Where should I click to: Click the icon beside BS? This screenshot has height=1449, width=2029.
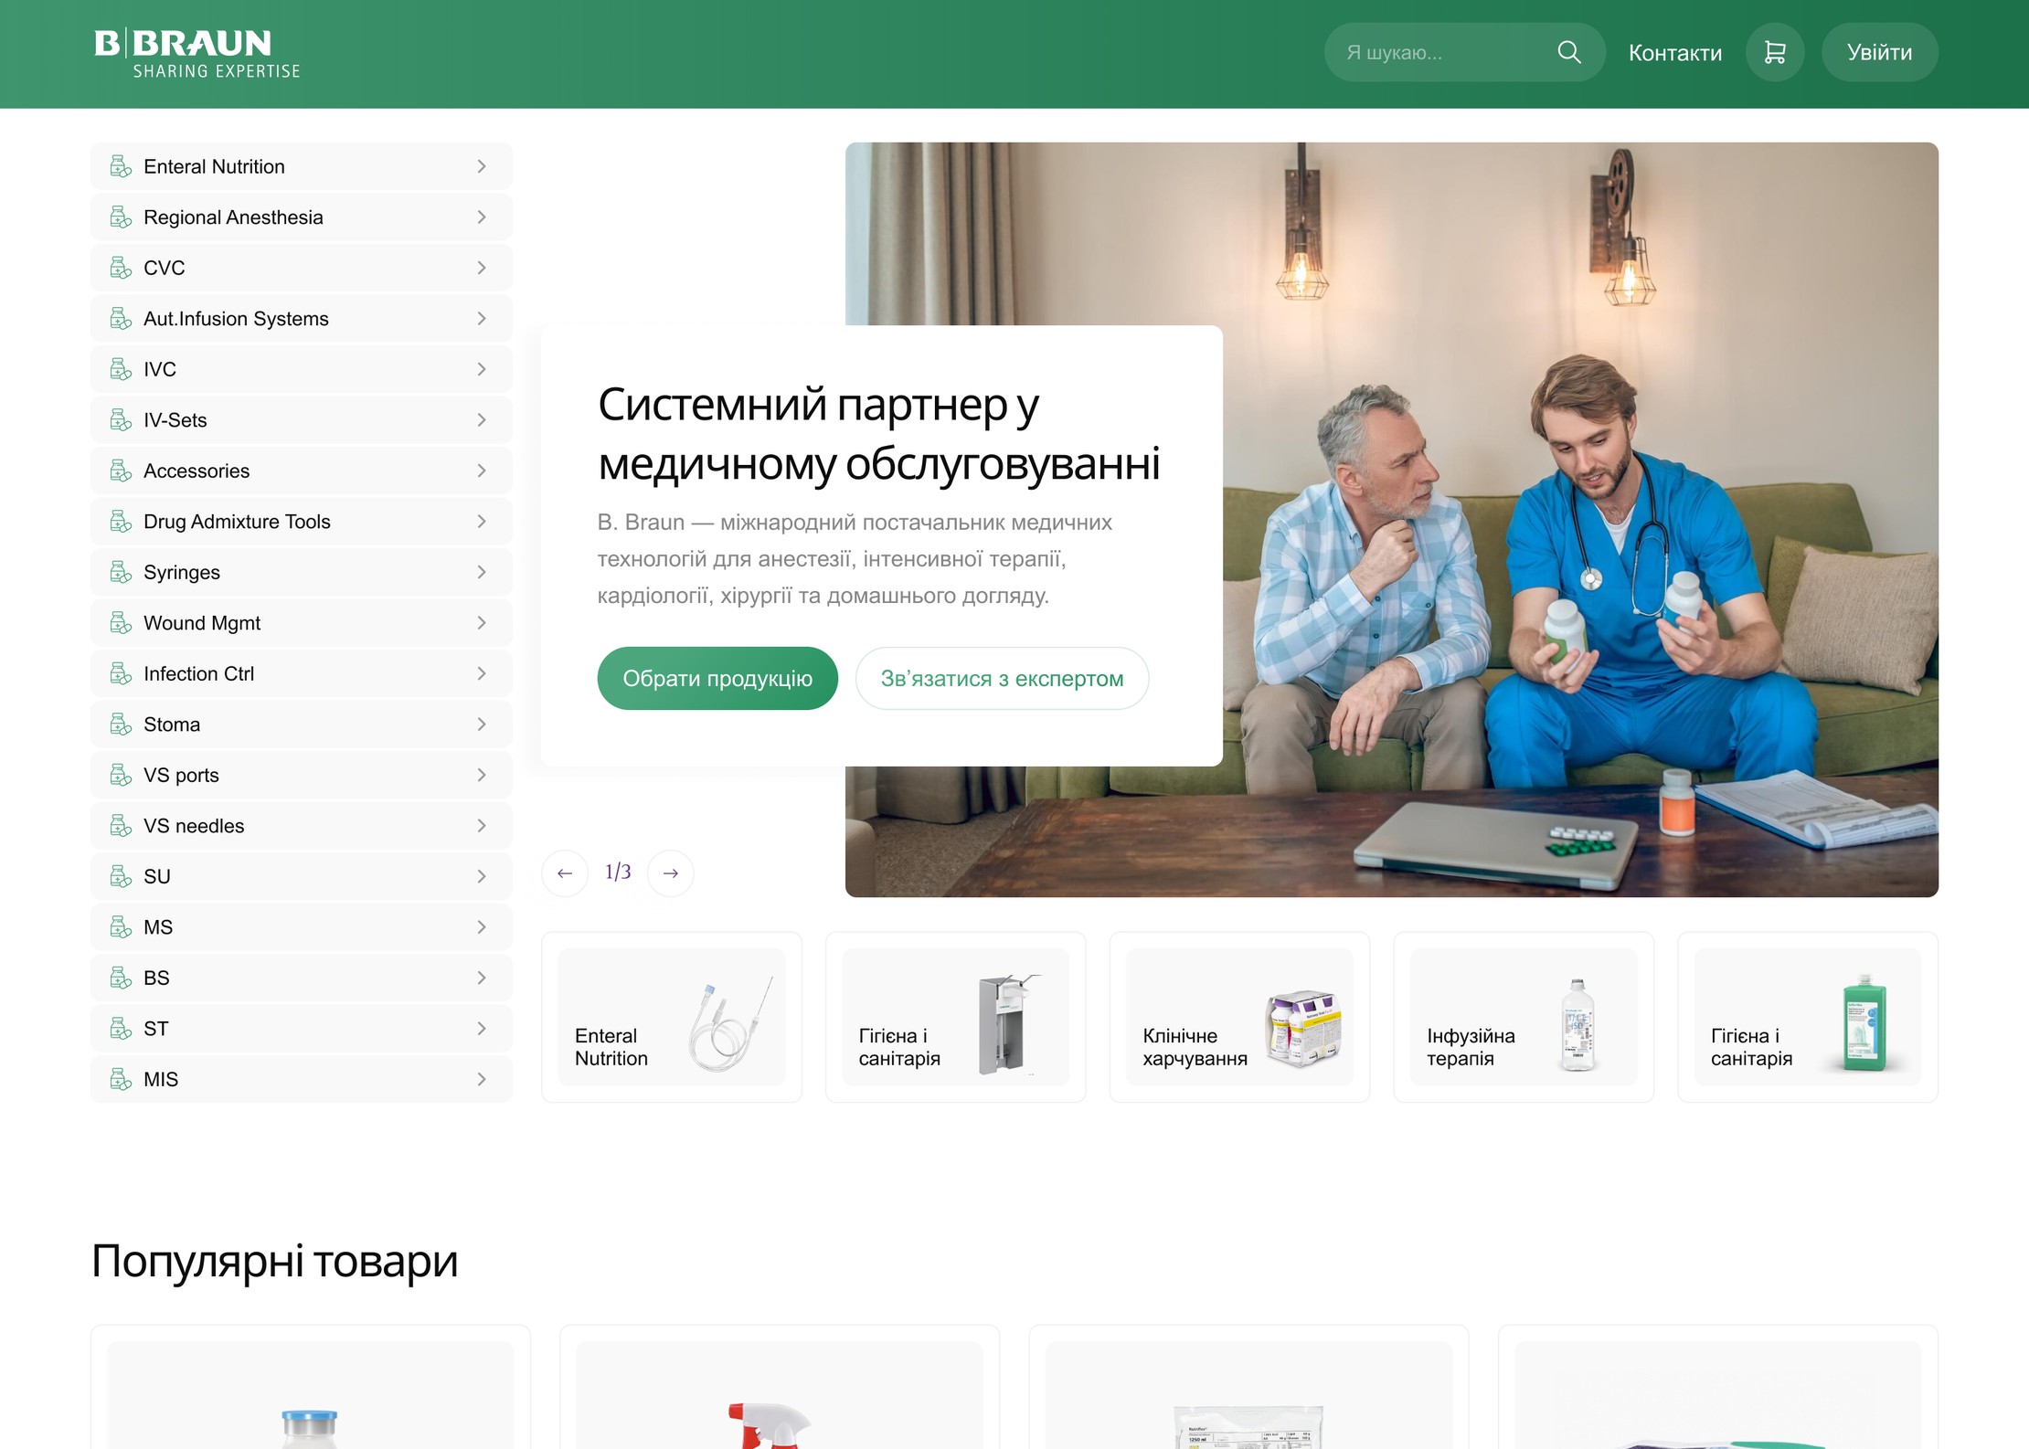[x=121, y=978]
